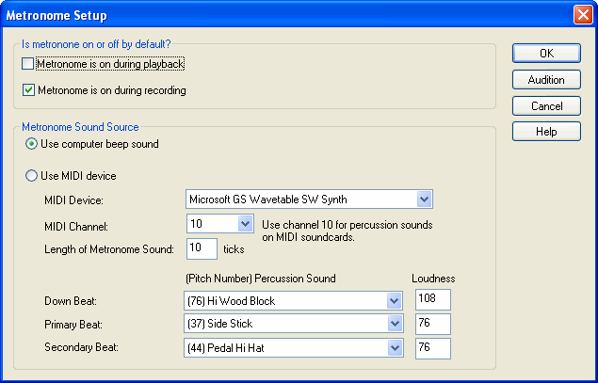Click the Secondary Beat loudness field
The height and width of the screenshot is (383, 598).
432,348
